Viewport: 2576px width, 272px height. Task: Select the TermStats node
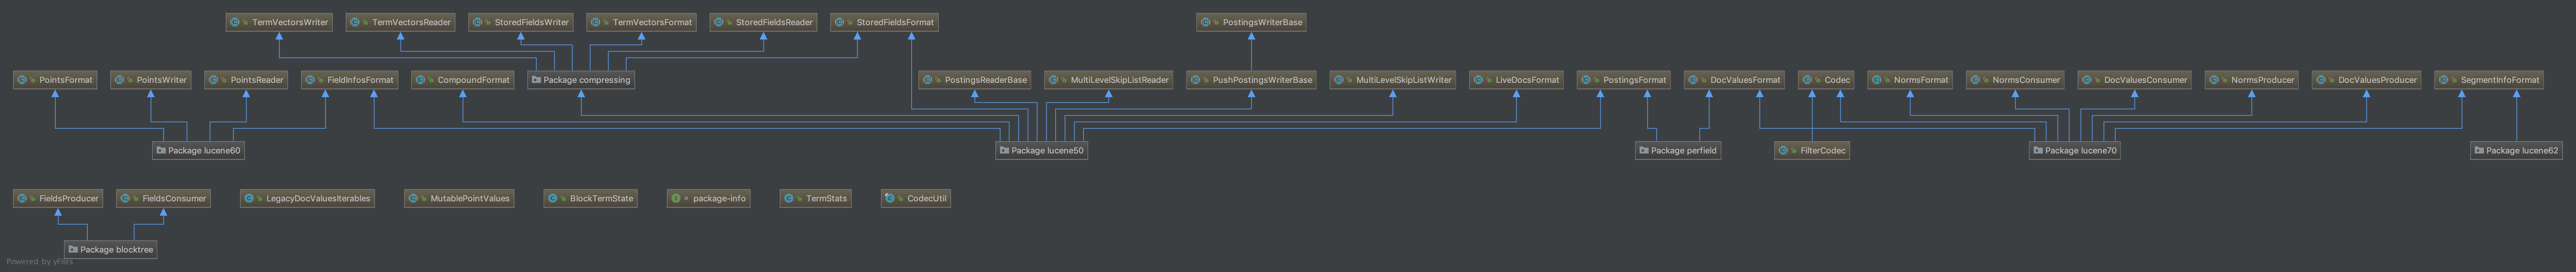pos(816,199)
